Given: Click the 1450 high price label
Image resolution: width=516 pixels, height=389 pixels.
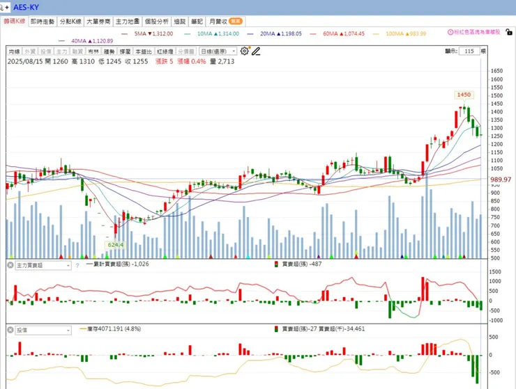Looking at the screenshot, I should point(464,95).
